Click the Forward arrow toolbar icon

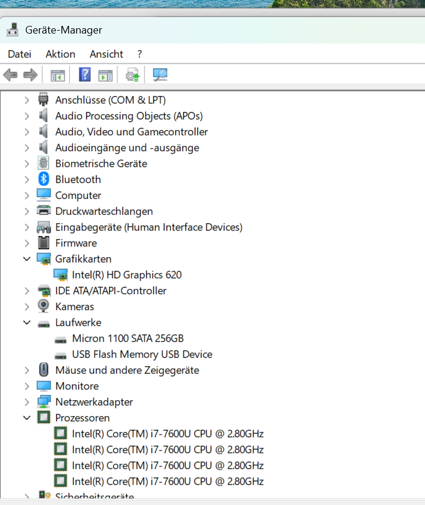coord(31,75)
